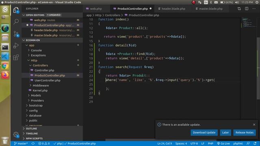Click the Visual Studio Code dock icon
The image size is (260, 146).
click(x=5, y=57)
